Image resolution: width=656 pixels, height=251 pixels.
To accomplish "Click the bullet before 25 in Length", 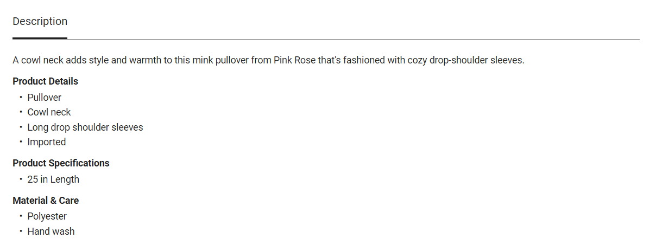I will pos(21,179).
